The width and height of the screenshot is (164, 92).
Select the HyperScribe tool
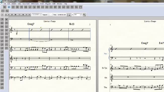point(38,7)
